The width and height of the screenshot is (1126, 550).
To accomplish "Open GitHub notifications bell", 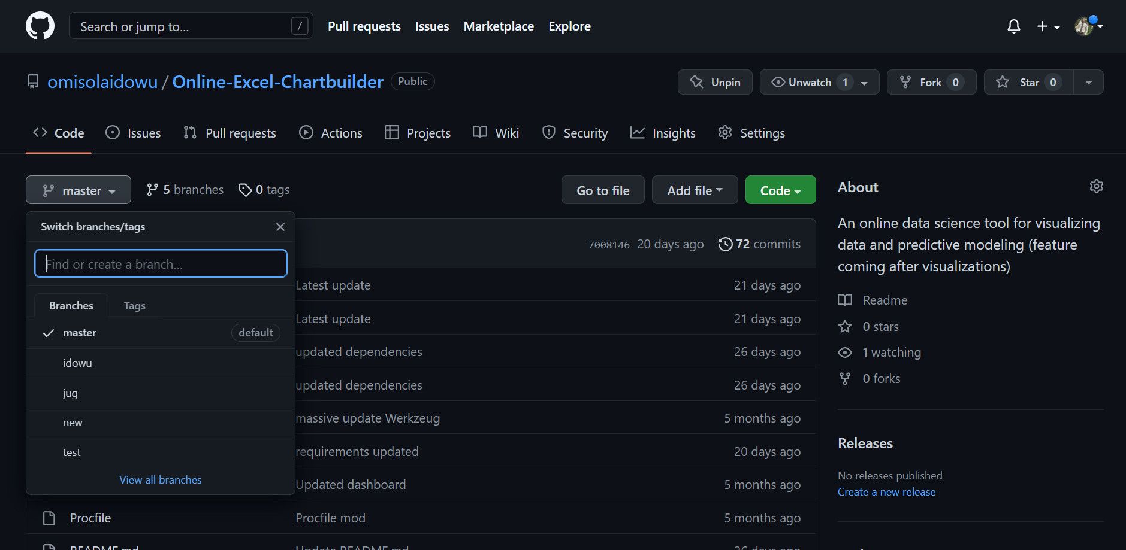I will coord(1013,26).
